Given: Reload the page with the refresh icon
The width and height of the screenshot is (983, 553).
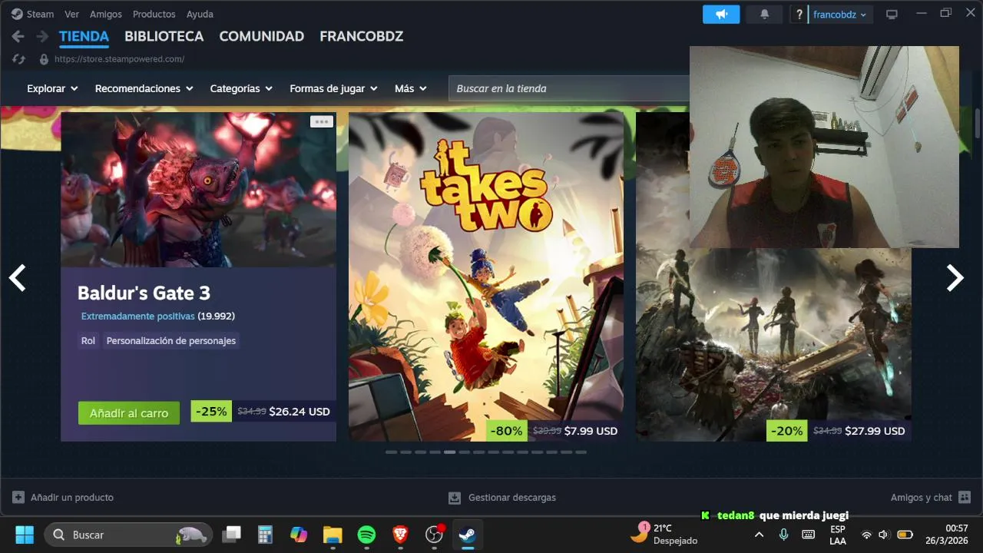Looking at the screenshot, I should click(19, 59).
